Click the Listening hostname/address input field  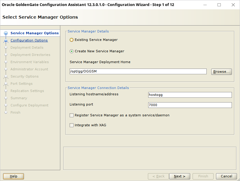click(x=190, y=95)
